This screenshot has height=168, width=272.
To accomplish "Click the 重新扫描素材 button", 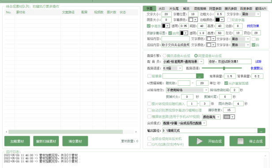I will pos(46,141).
